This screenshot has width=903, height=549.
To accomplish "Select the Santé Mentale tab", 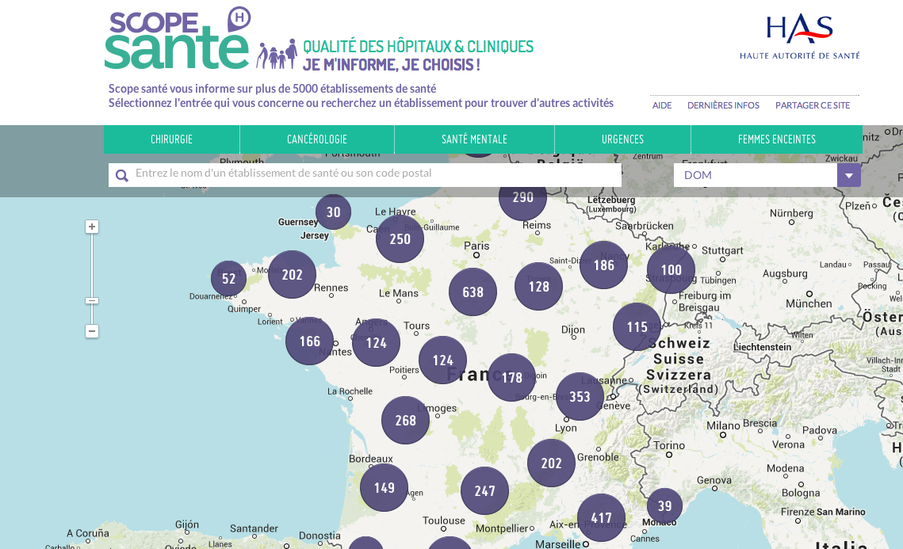I will pos(474,139).
